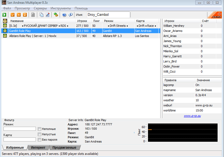224x157 pixels.
Task: Select player William_Hershey
Action: [192, 26]
